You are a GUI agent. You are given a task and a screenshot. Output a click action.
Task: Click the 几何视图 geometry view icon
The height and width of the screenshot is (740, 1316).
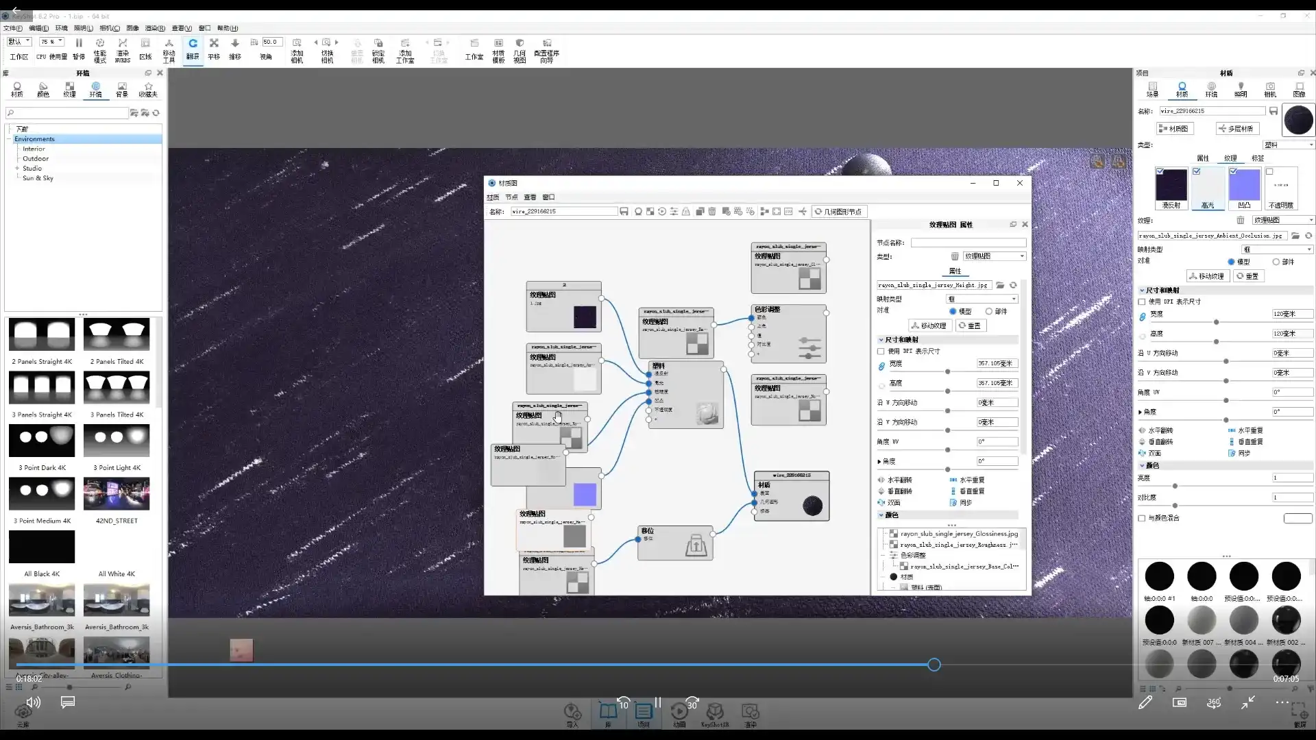(x=520, y=48)
